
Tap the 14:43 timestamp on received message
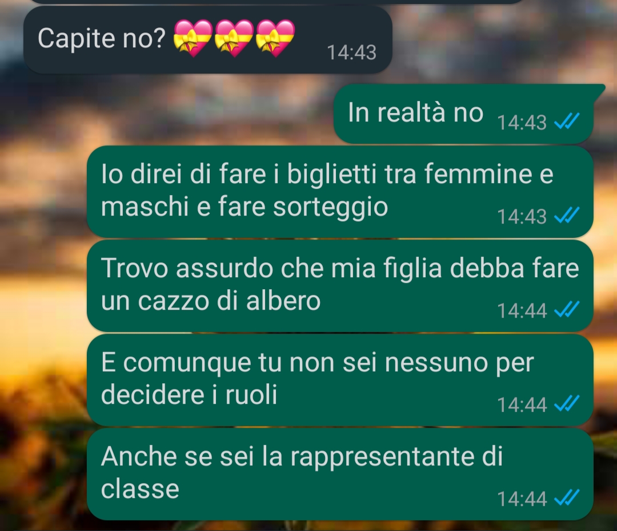point(352,52)
